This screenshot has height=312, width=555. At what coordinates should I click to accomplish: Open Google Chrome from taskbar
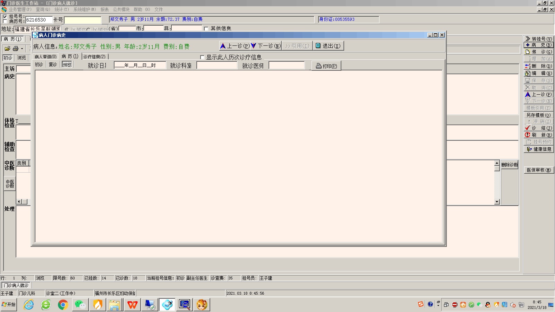(x=63, y=305)
